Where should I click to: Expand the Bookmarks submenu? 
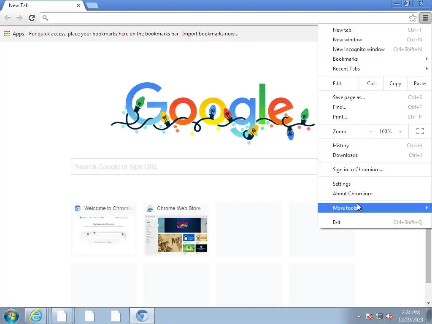[375, 59]
